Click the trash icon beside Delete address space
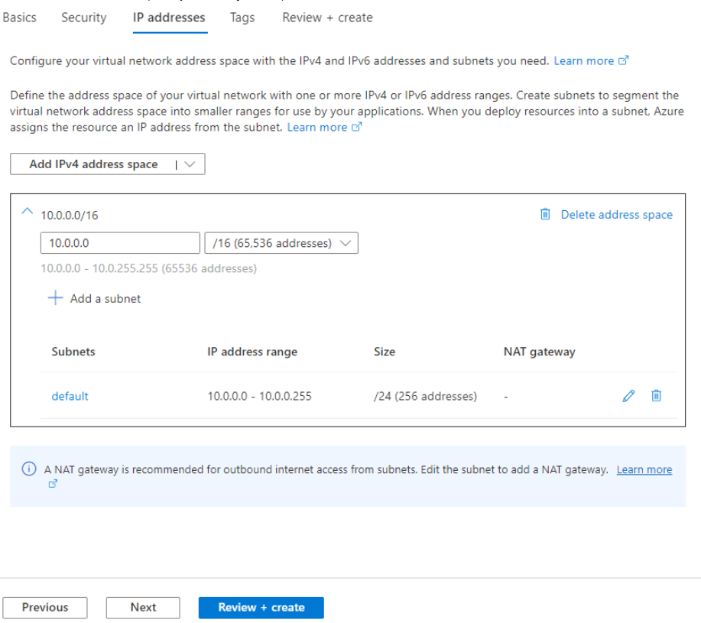 [x=545, y=214]
